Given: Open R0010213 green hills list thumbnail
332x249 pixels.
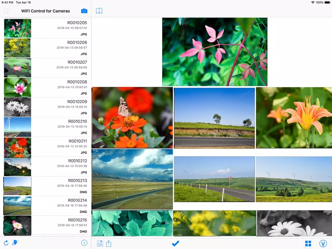Looking at the screenshot, I should point(17,186).
